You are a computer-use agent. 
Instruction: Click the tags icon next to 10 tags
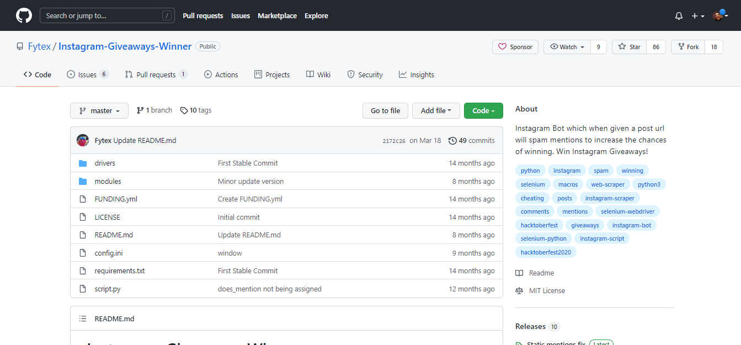pyautogui.click(x=184, y=110)
